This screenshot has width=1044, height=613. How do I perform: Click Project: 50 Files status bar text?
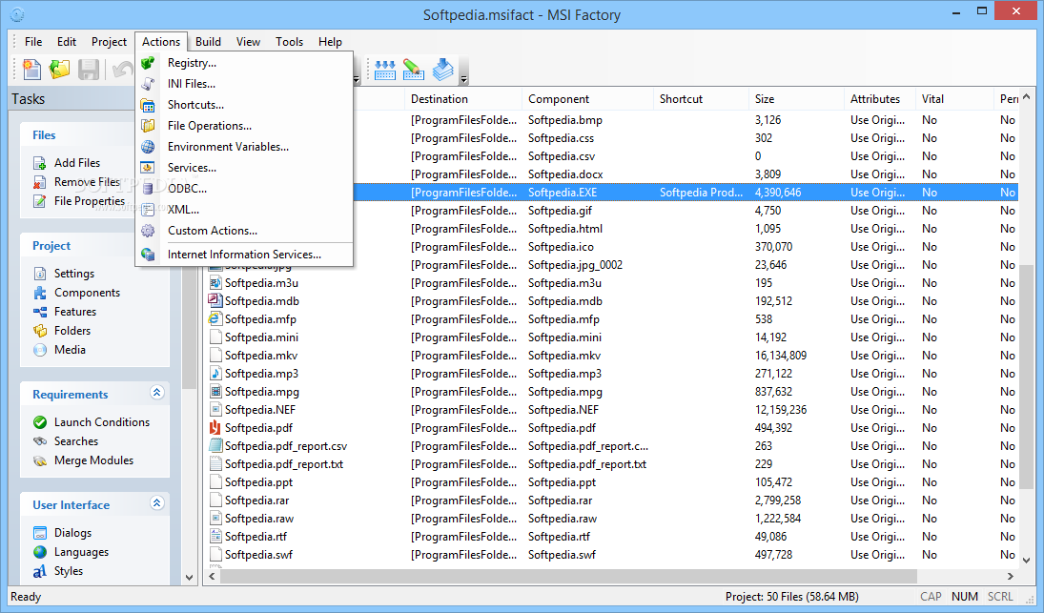[791, 597]
